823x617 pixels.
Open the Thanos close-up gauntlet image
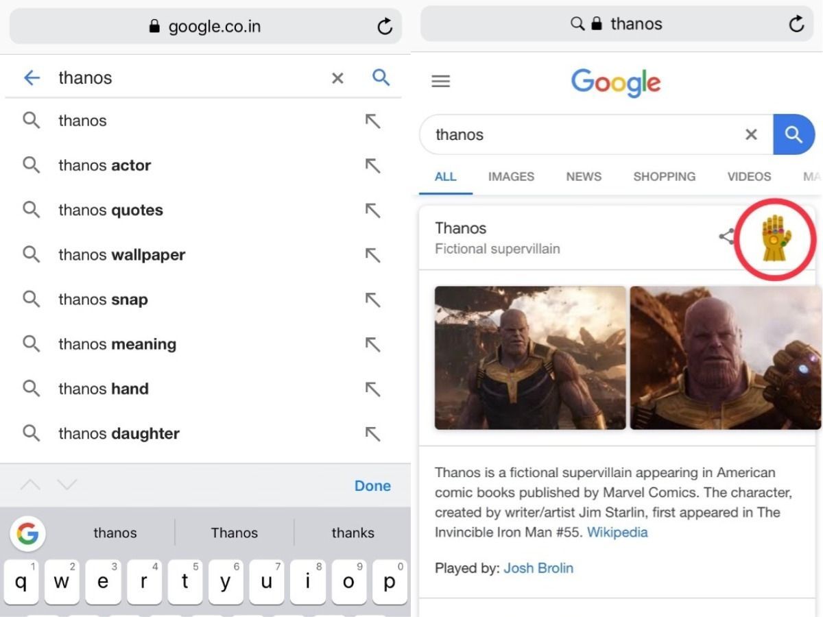726,358
